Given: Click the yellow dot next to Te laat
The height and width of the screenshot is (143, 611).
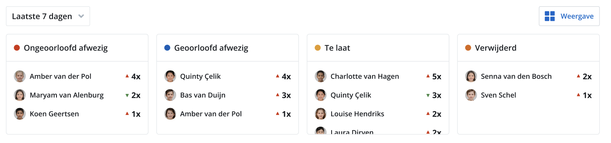Looking at the screenshot, I should (x=318, y=48).
